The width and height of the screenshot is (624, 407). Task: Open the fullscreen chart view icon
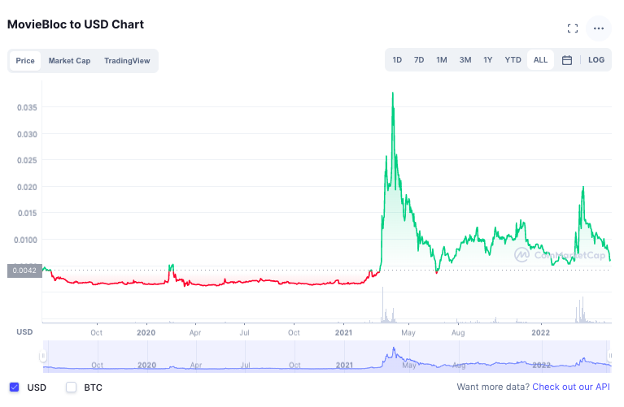tap(572, 28)
